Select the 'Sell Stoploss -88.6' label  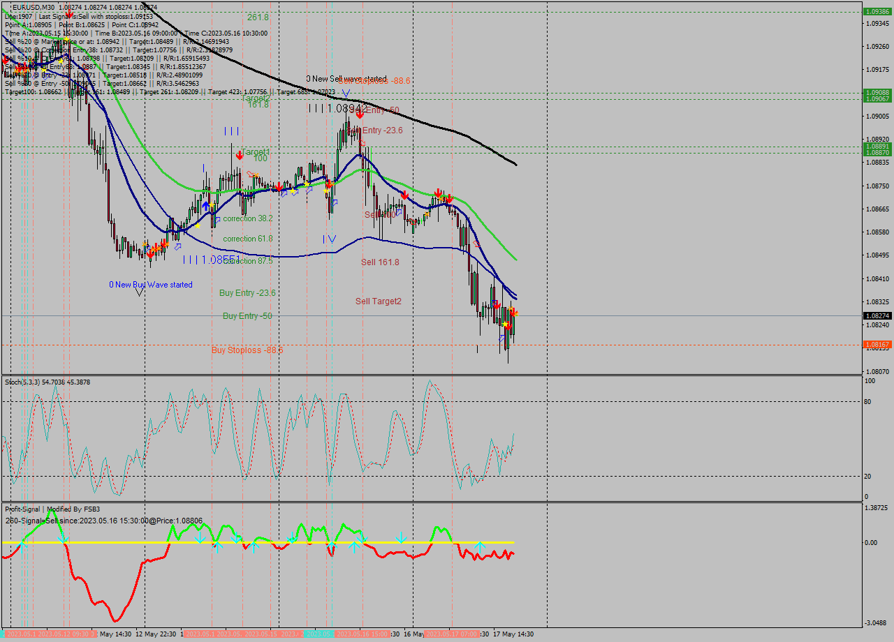click(374, 81)
